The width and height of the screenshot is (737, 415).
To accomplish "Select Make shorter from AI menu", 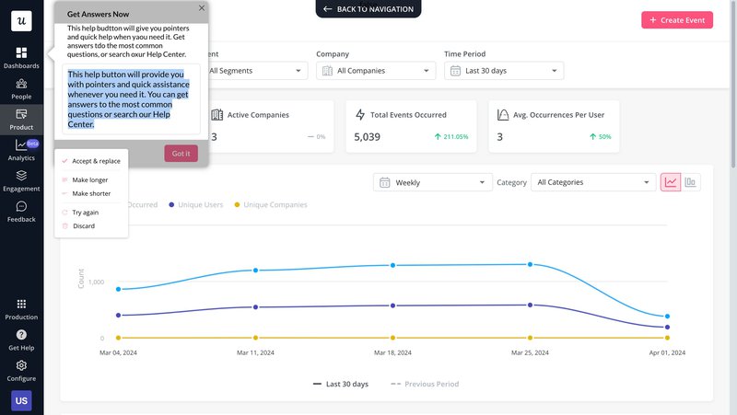I will pyautogui.click(x=91, y=193).
